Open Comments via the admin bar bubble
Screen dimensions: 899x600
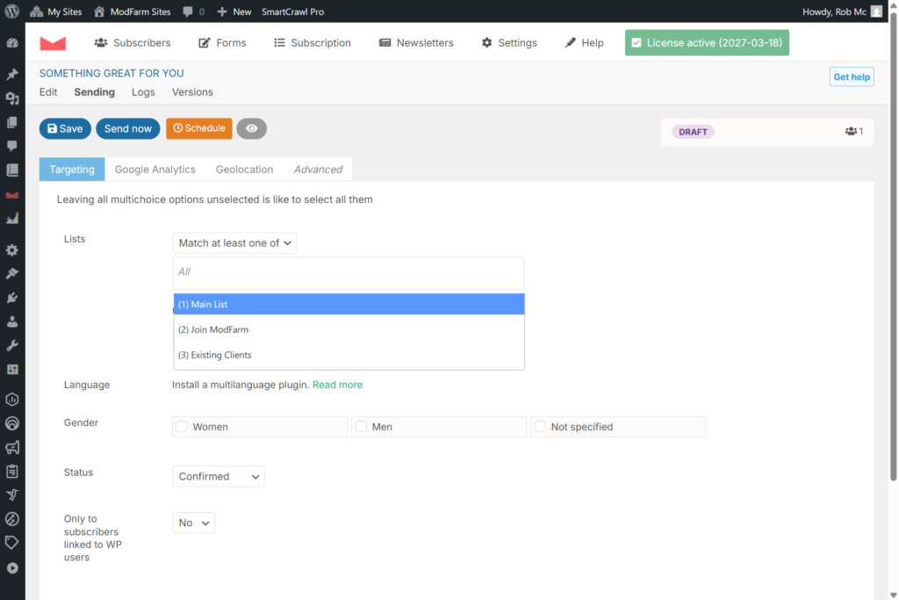click(193, 11)
